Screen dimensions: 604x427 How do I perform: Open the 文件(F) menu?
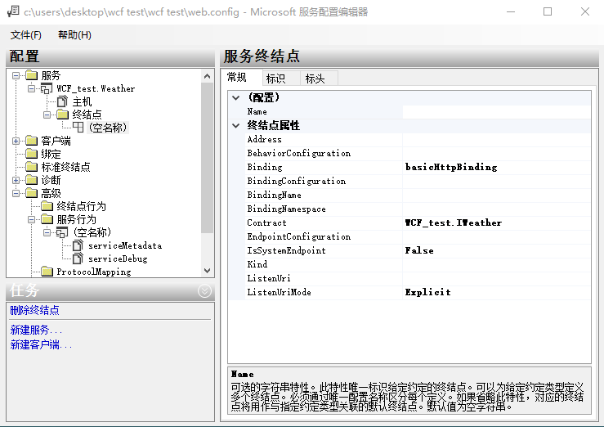click(26, 35)
